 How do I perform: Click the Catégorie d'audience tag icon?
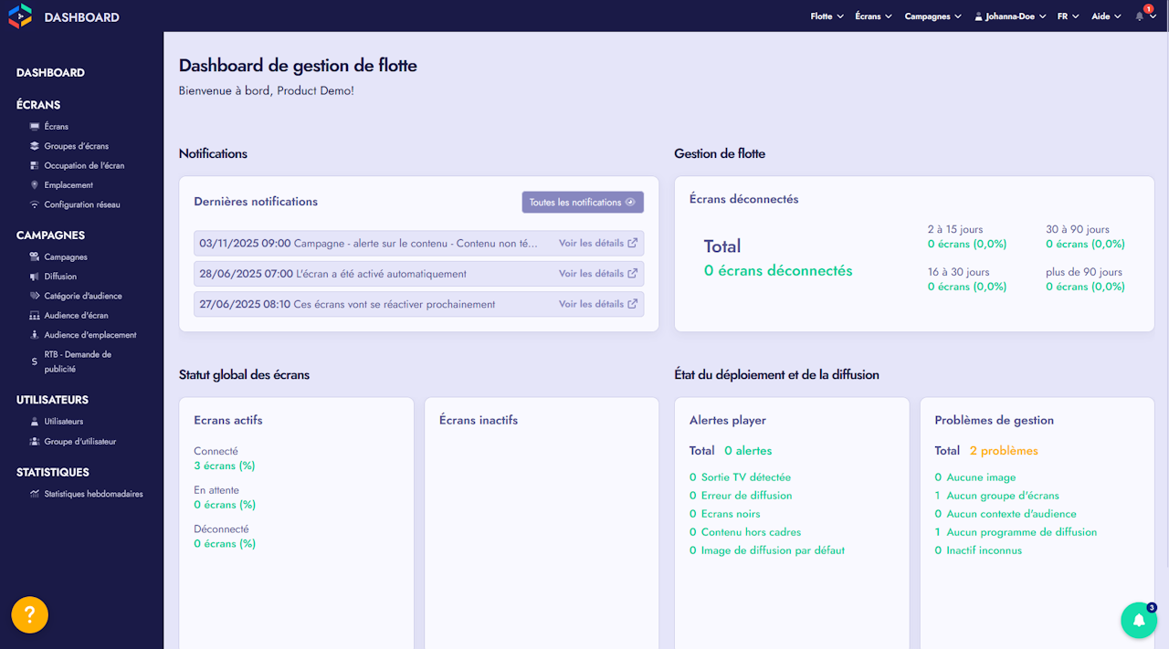point(35,296)
